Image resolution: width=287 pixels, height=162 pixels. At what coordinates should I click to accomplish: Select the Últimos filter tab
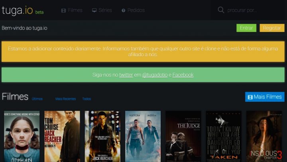(x=37, y=99)
